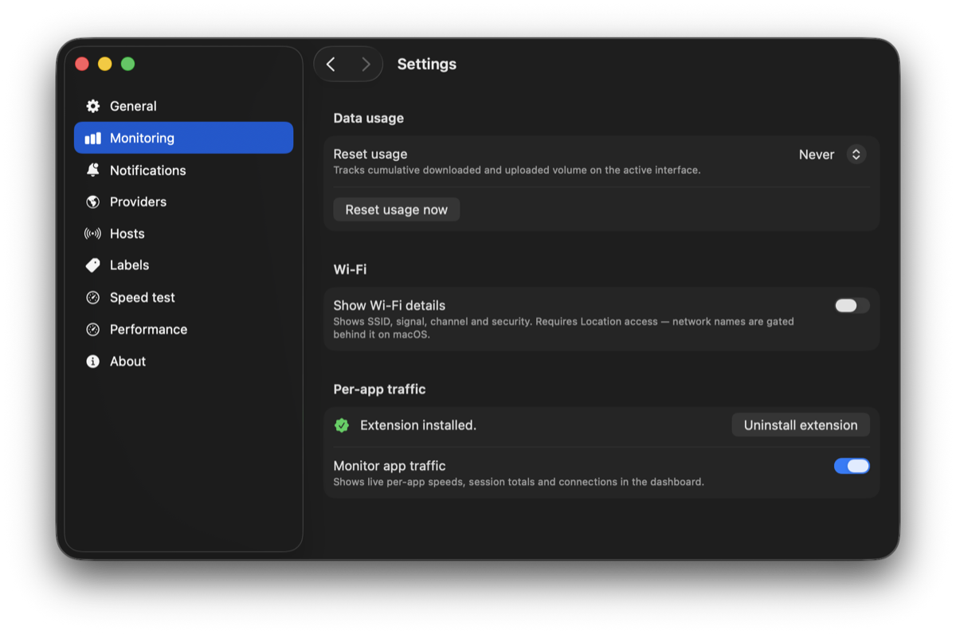Go back with the left chevron
Viewport: 956px width, 634px height.
(x=331, y=65)
